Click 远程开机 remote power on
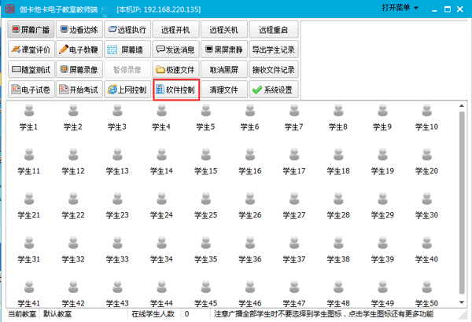 (175, 29)
